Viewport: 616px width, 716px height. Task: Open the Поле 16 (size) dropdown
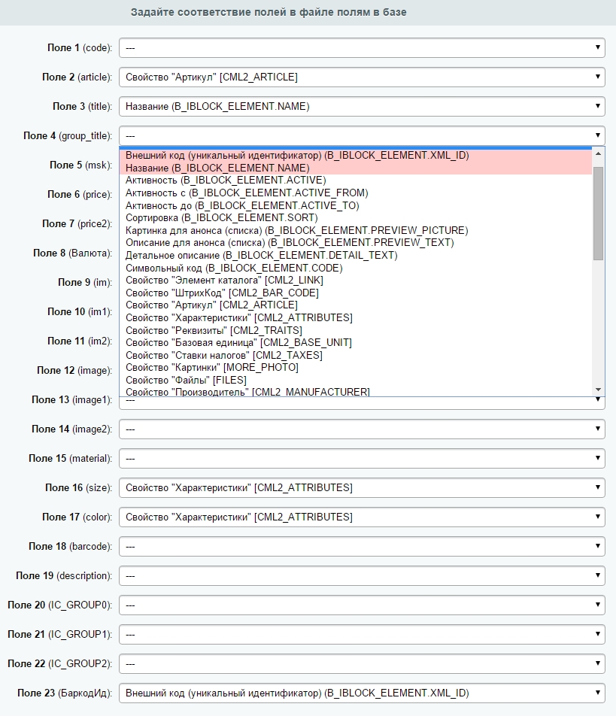[x=361, y=487]
